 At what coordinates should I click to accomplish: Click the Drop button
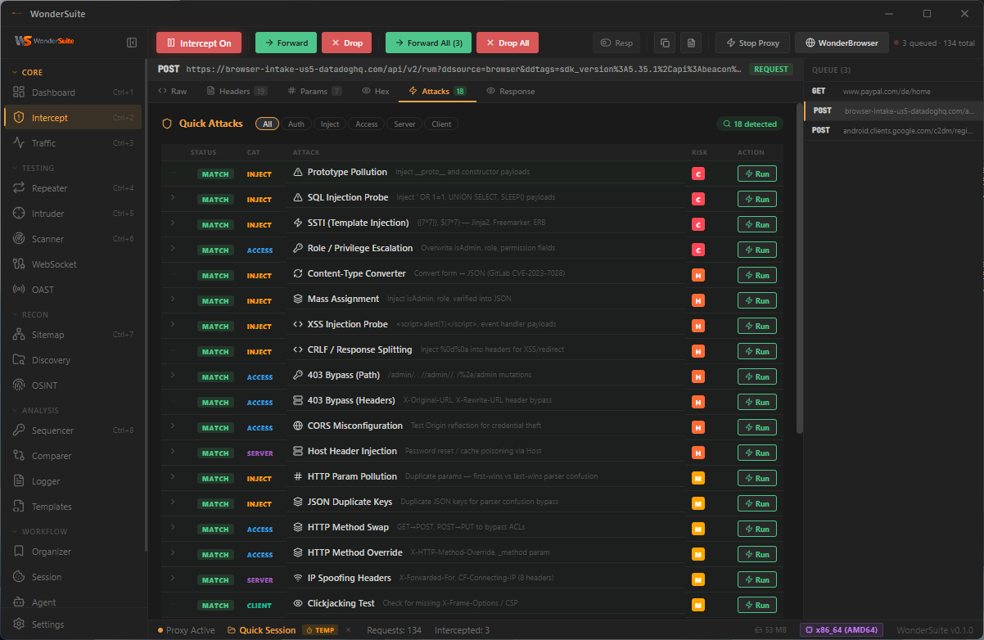tap(346, 43)
